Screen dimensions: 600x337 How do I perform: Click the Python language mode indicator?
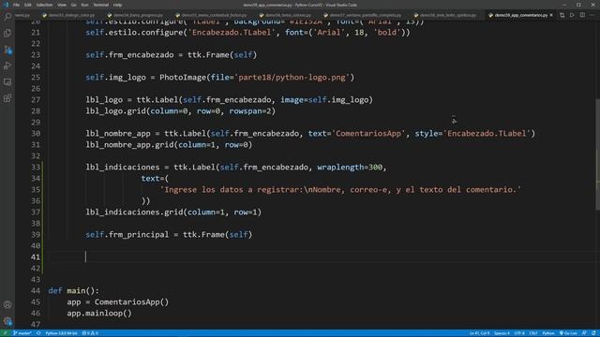pos(547,333)
